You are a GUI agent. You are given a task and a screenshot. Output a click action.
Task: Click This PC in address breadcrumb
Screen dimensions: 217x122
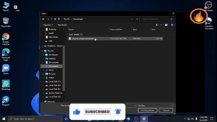tap(66, 19)
